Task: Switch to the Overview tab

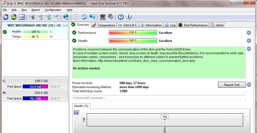Action: [x=80, y=25]
